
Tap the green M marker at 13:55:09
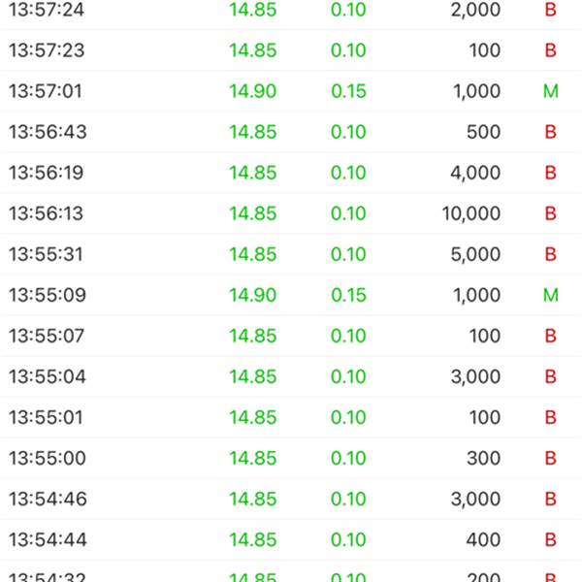pos(550,295)
